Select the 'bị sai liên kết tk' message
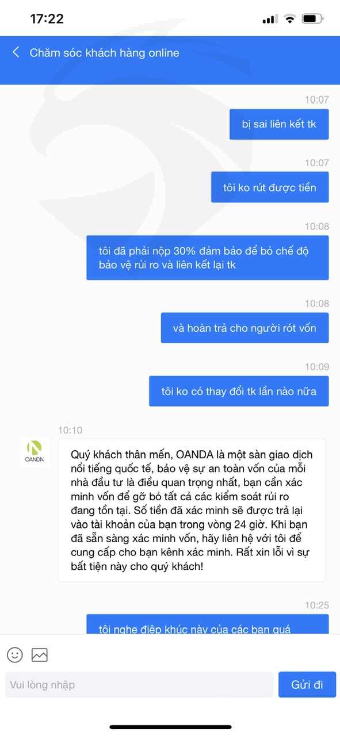 (279, 124)
